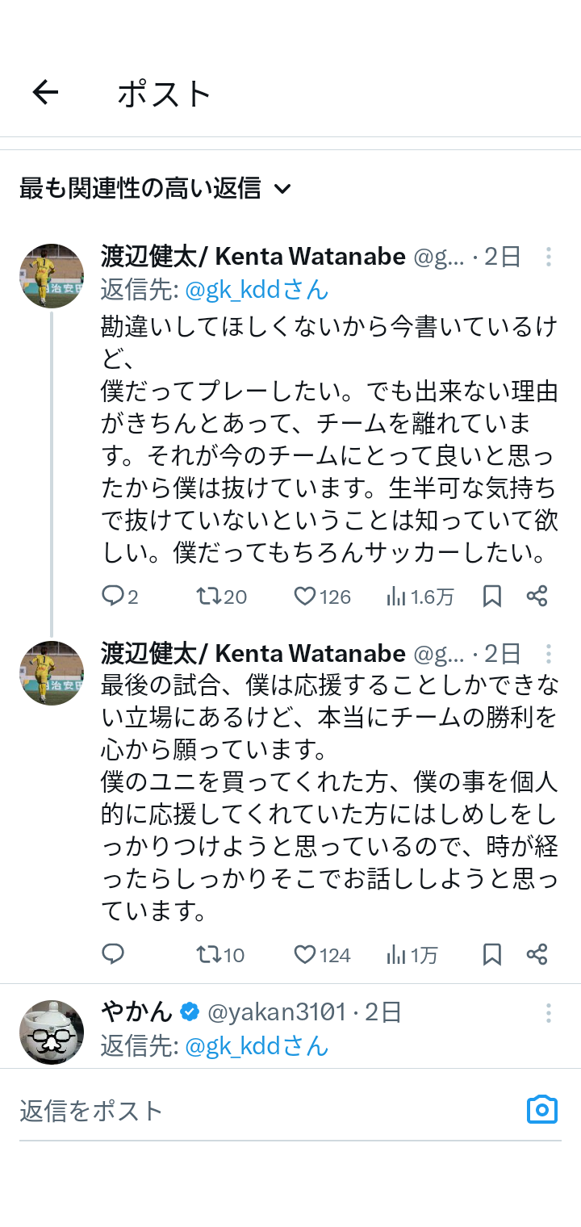Like the reply with 126 likes
The height and width of the screenshot is (1227, 581).
pos(305,597)
